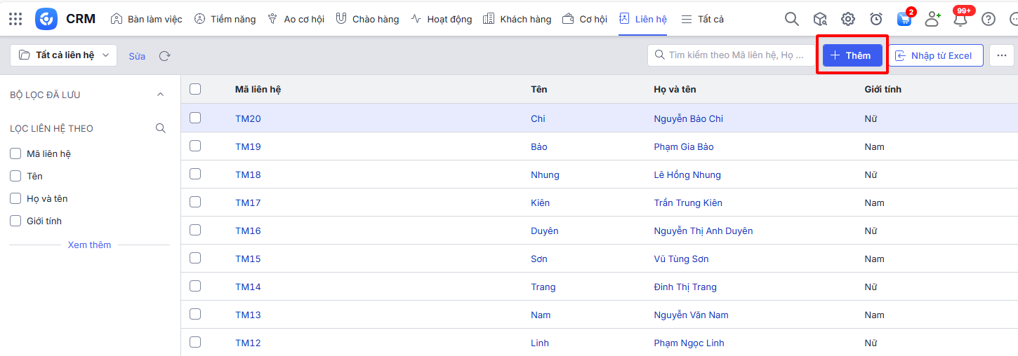The width and height of the screenshot is (1018, 356).
Task: Click the global search magnifier icon
Action: coord(791,19)
